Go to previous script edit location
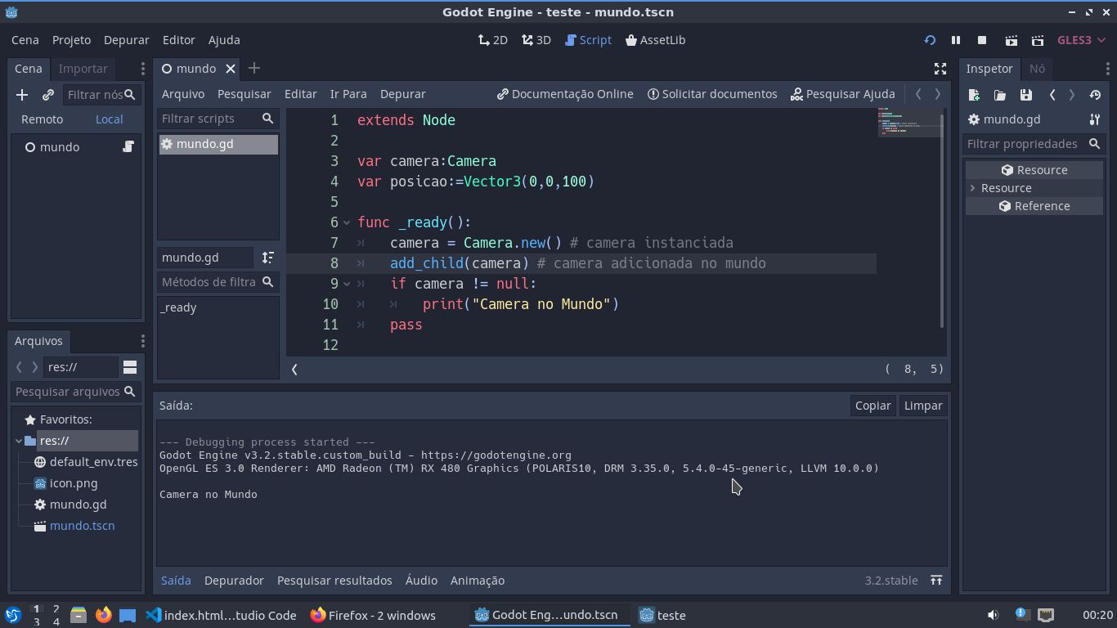Screen dimensions: 1117x628 tap(918, 94)
